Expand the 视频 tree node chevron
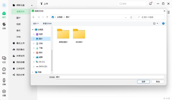 coord(34,34)
